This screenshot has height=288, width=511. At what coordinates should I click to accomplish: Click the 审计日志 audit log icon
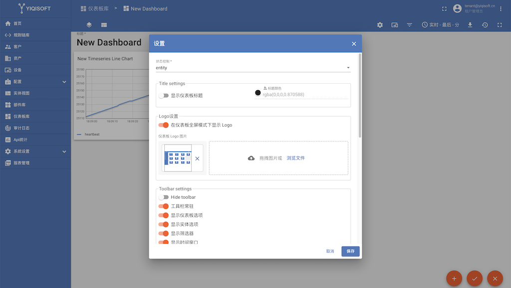8,128
